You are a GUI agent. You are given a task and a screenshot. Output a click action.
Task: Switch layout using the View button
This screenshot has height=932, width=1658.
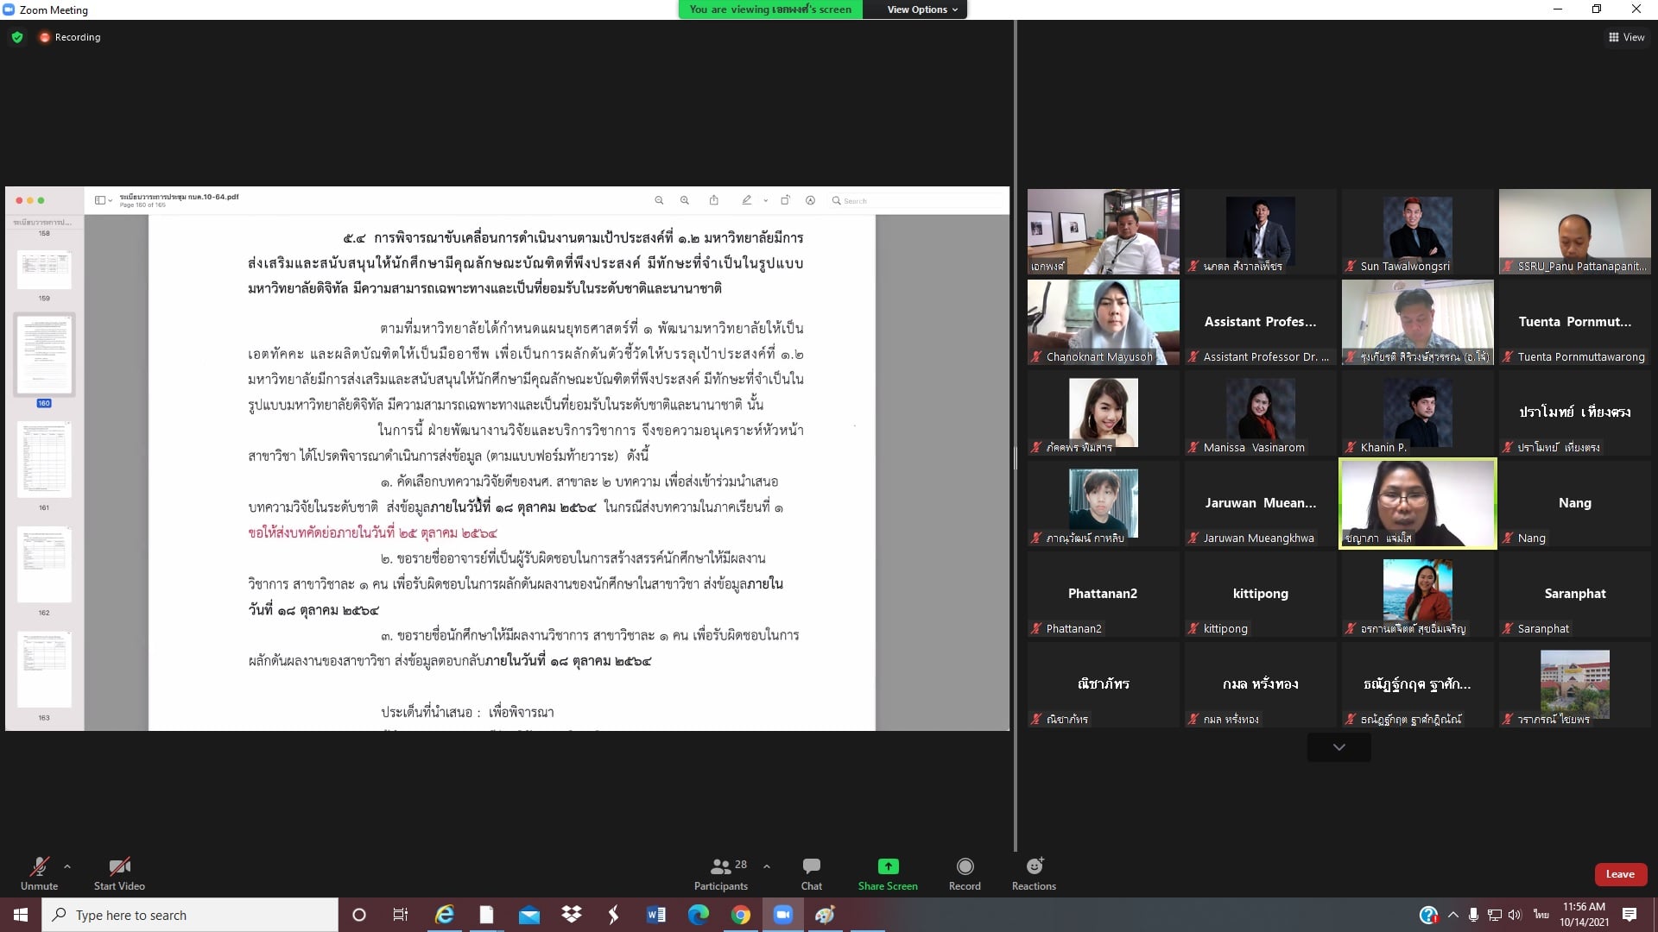[x=1626, y=37]
